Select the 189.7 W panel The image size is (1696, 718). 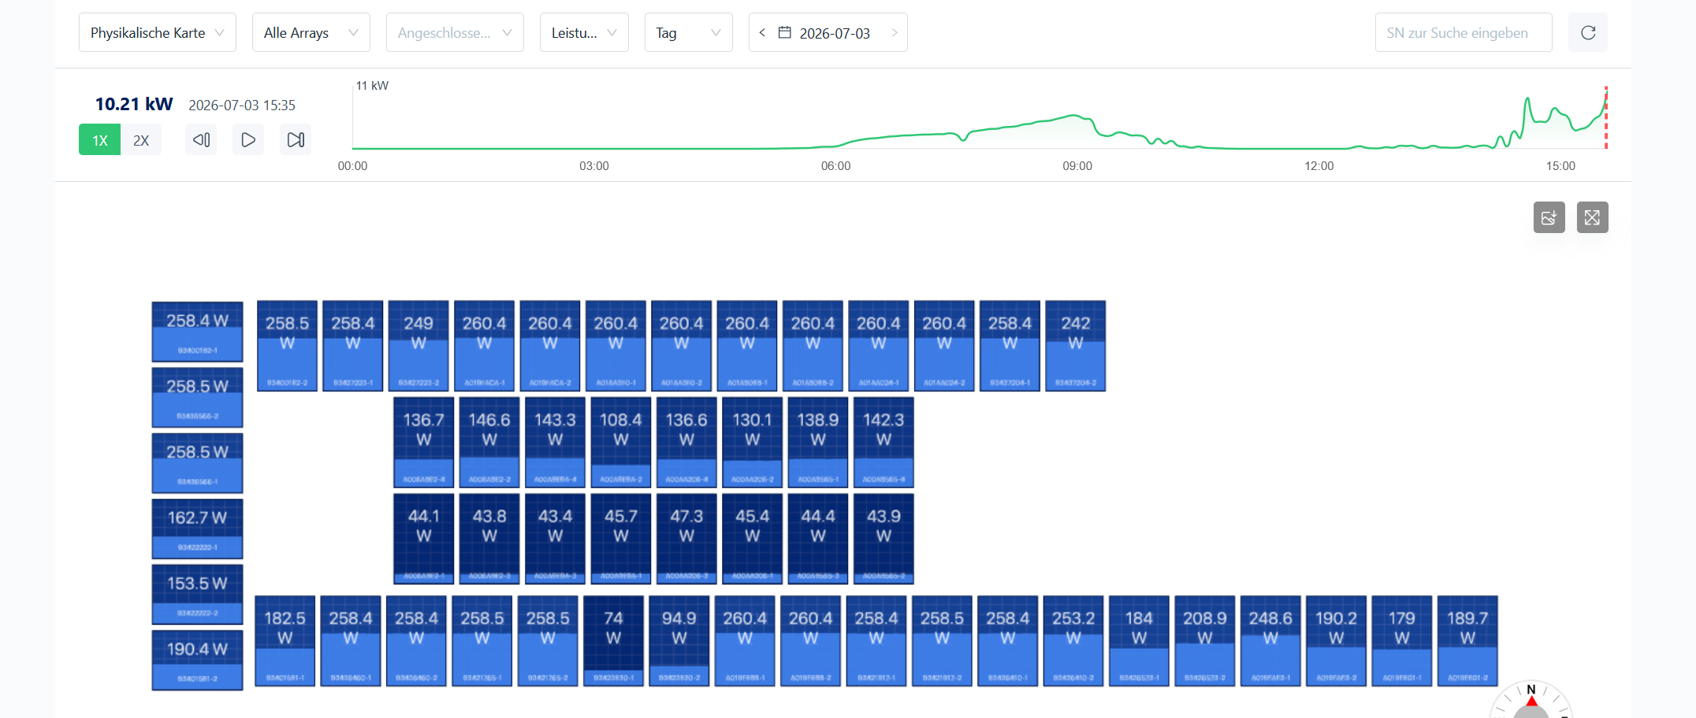coord(1467,641)
